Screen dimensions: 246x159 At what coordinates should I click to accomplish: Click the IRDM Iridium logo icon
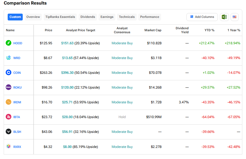9,102
